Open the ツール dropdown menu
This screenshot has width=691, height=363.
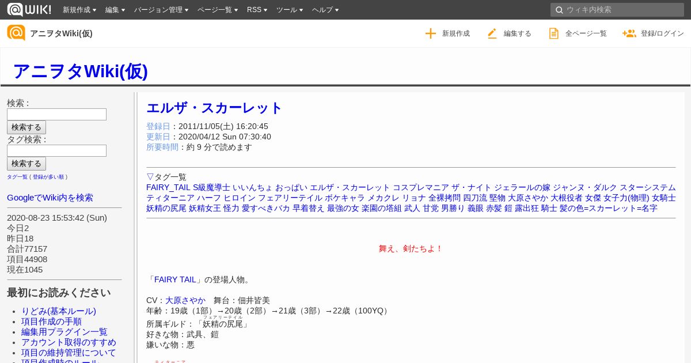coord(290,10)
